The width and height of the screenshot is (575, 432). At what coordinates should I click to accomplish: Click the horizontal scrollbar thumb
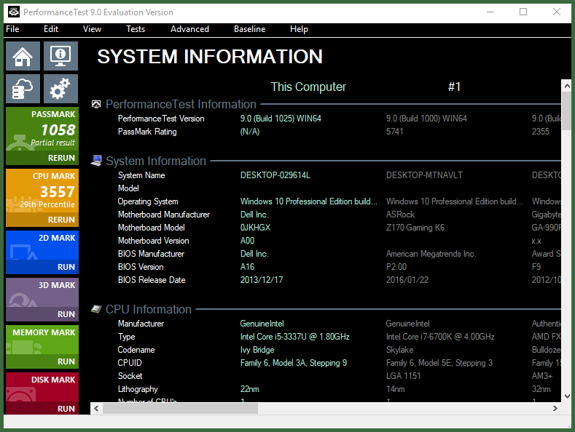point(180,408)
